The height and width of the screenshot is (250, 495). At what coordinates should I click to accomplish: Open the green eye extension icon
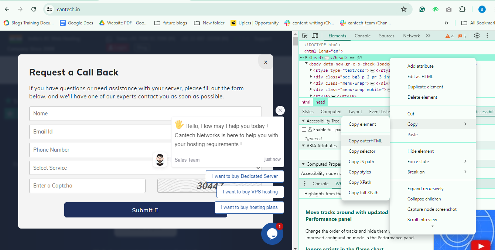coord(436,9)
